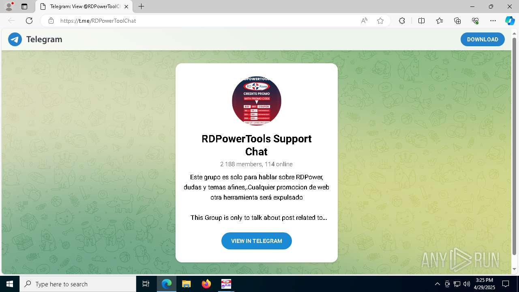Click the RDPowerTools group avatar
The height and width of the screenshot is (292, 519).
pos(257,101)
